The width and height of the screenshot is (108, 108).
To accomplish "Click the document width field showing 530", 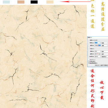I will click(97, 51).
